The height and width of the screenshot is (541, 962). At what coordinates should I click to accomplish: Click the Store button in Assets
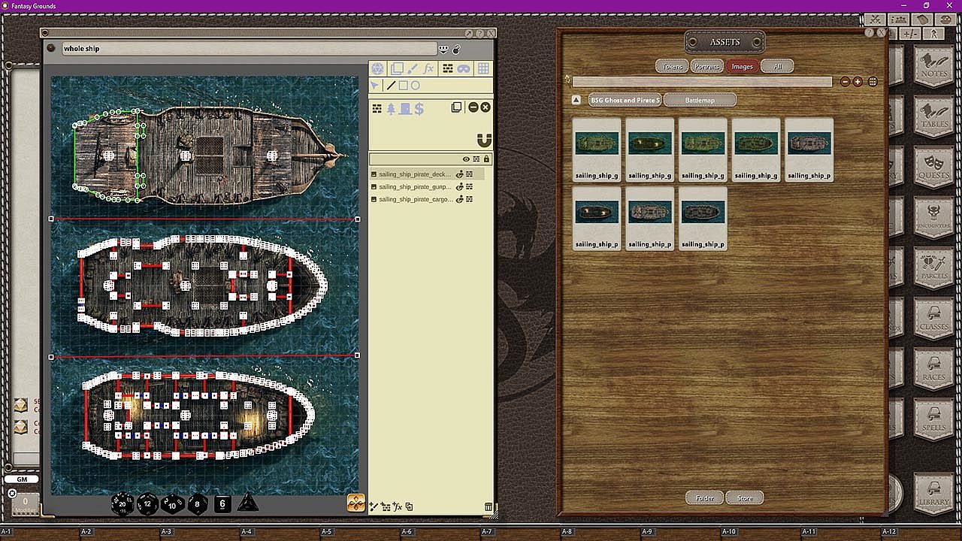745,497
